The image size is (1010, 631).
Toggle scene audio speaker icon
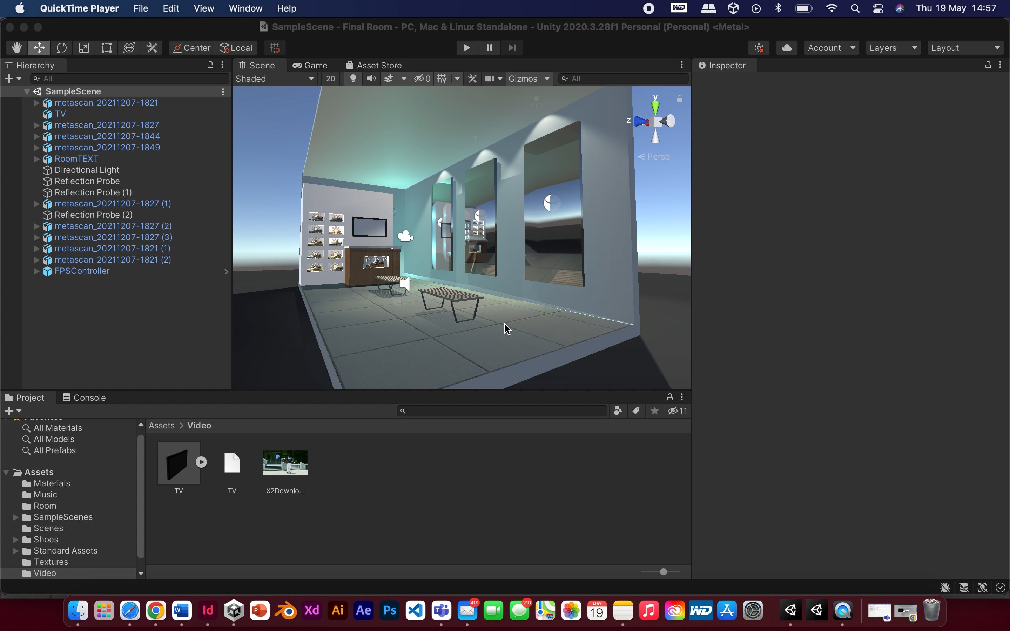click(371, 79)
